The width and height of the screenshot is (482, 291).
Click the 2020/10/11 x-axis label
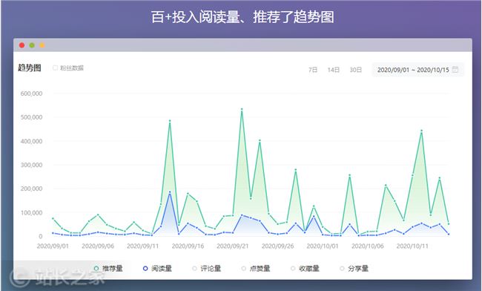pyautogui.click(x=412, y=246)
